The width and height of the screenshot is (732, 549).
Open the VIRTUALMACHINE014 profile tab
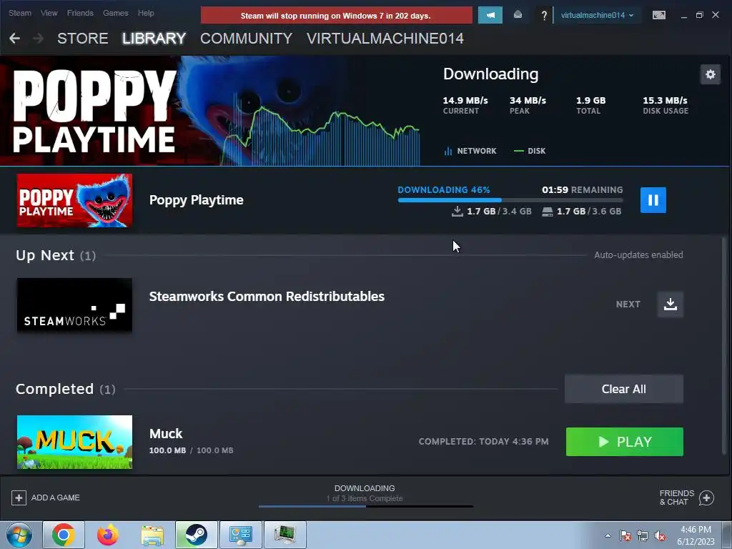pyautogui.click(x=385, y=39)
